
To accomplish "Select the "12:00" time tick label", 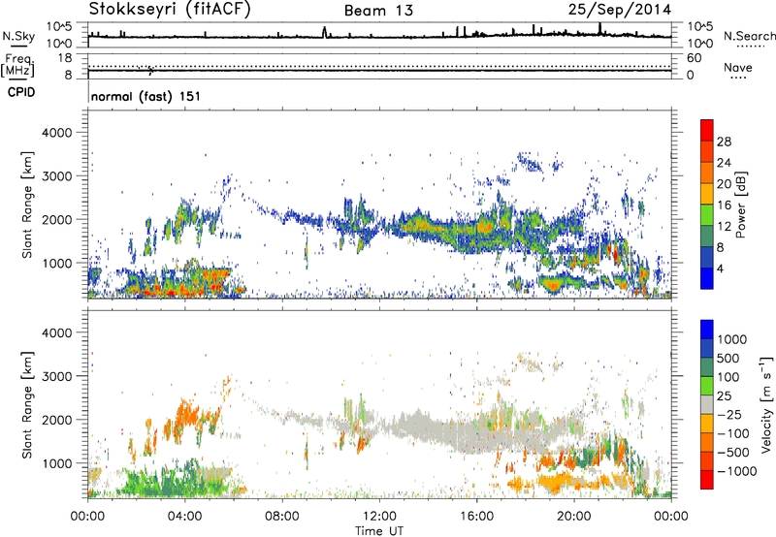I will tap(379, 517).
